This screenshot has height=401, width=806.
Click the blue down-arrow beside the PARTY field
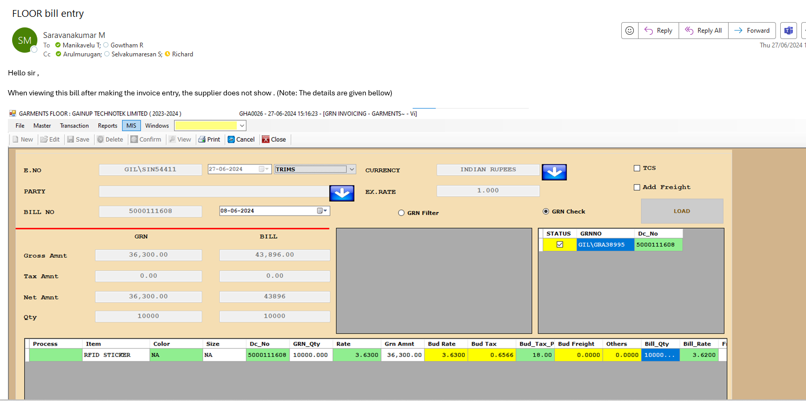(x=342, y=193)
